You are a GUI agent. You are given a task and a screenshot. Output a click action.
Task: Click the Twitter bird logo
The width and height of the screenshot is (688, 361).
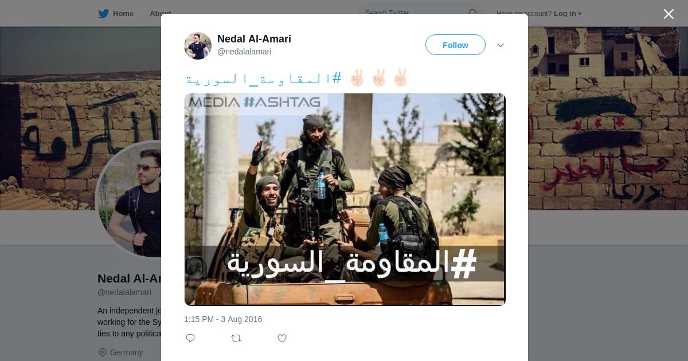point(103,14)
